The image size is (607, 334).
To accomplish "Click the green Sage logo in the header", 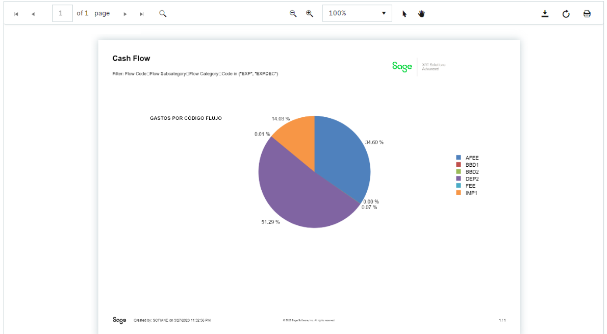I will [x=402, y=66].
